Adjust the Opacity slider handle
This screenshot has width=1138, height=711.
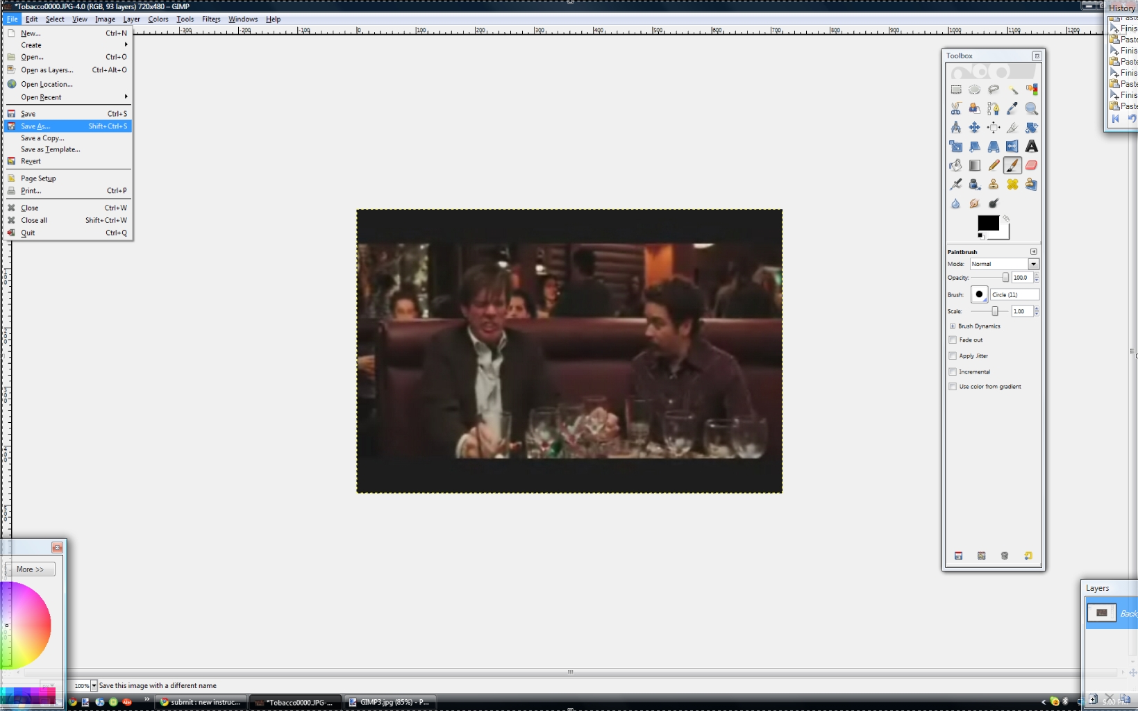pos(1005,278)
